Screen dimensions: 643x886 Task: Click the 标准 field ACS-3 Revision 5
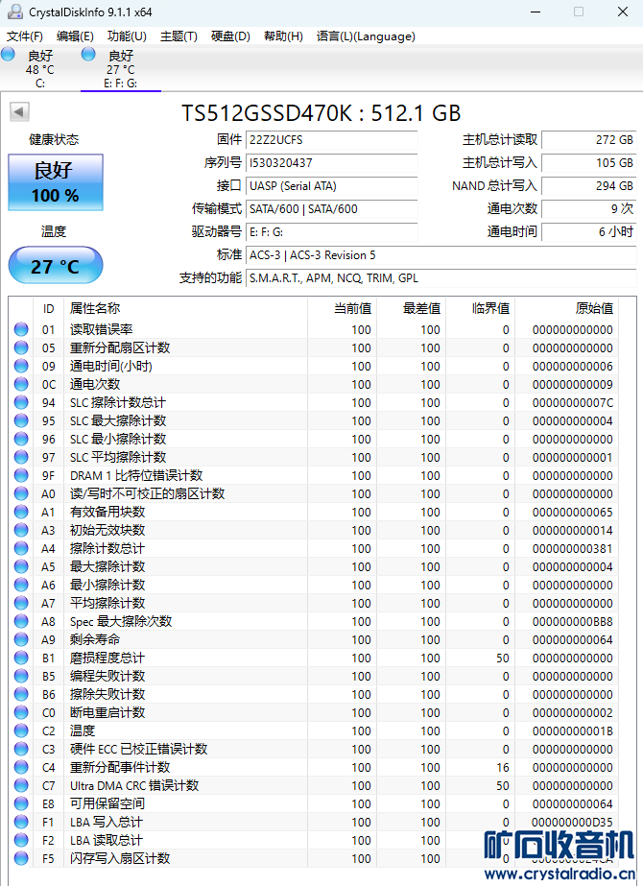(441, 255)
